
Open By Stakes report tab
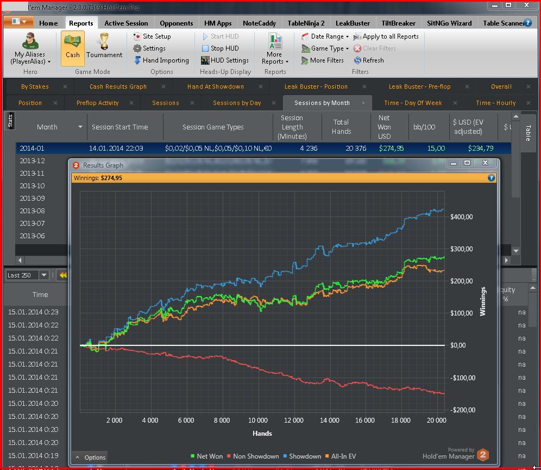click(x=35, y=86)
